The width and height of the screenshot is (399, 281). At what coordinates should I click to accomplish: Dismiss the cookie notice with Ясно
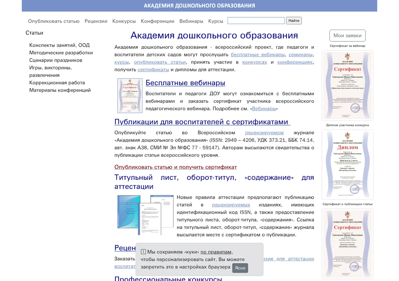pyautogui.click(x=240, y=268)
